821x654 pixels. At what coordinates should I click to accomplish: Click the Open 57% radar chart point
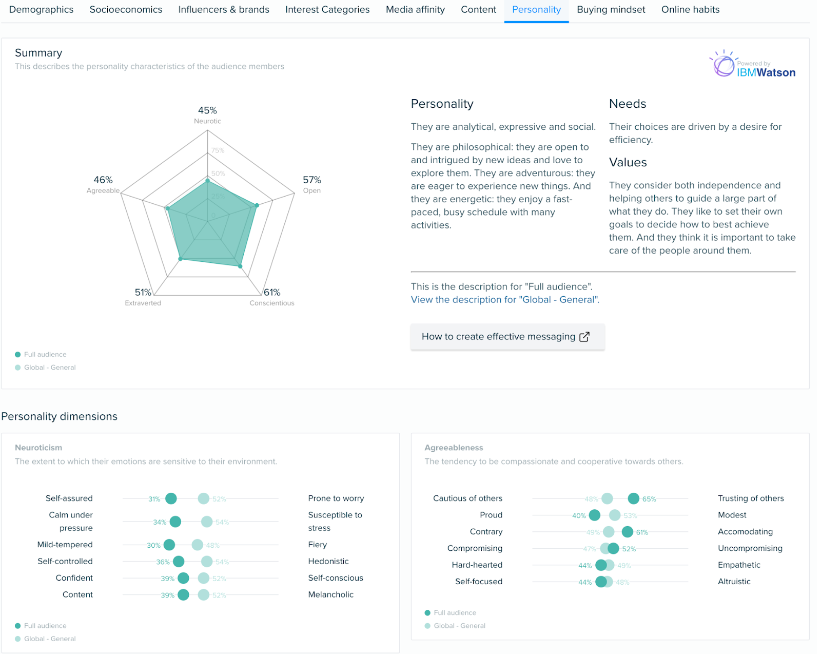[257, 205]
